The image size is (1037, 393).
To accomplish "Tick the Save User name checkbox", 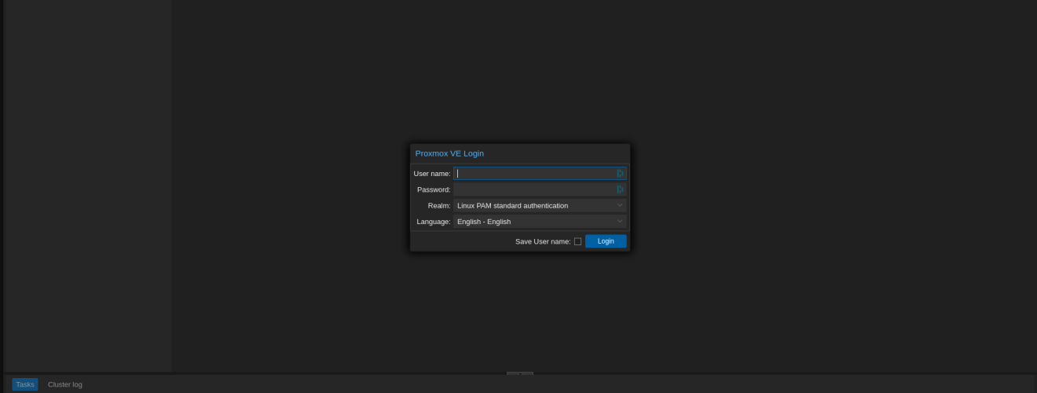I will tap(577, 241).
